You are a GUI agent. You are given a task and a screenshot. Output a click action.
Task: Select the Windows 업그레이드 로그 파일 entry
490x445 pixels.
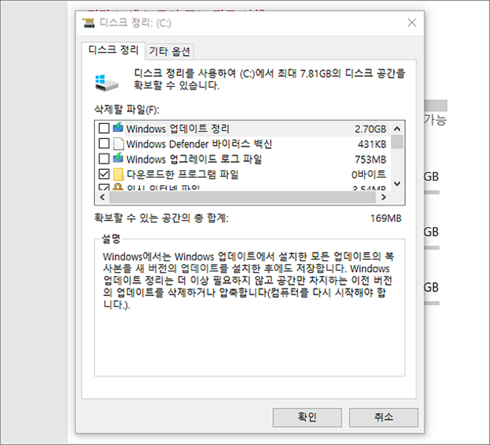pyautogui.click(x=242, y=159)
